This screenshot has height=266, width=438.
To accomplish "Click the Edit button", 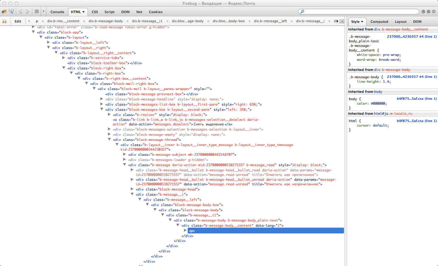I will tap(18, 21).
